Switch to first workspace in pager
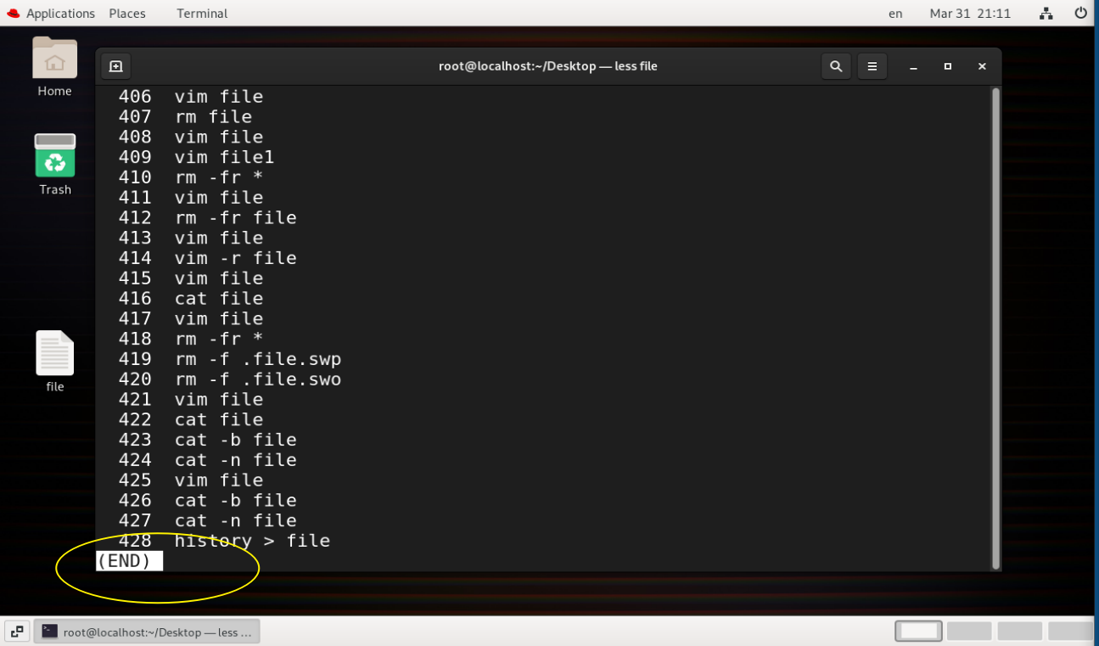The image size is (1099, 646). (x=918, y=631)
